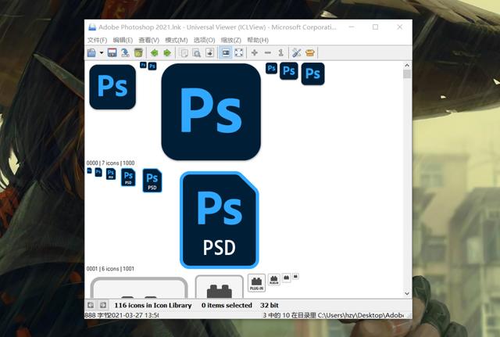Click the find magnifier toolbar icon
The image size is (500, 337).
197,52
